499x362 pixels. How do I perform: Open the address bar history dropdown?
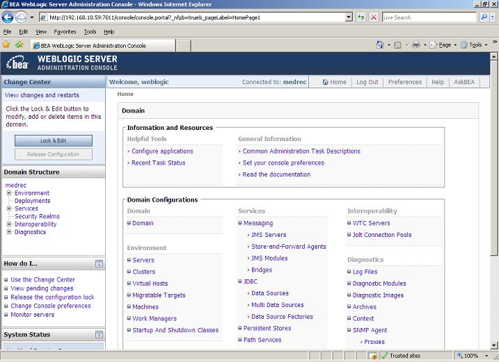click(349, 17)
